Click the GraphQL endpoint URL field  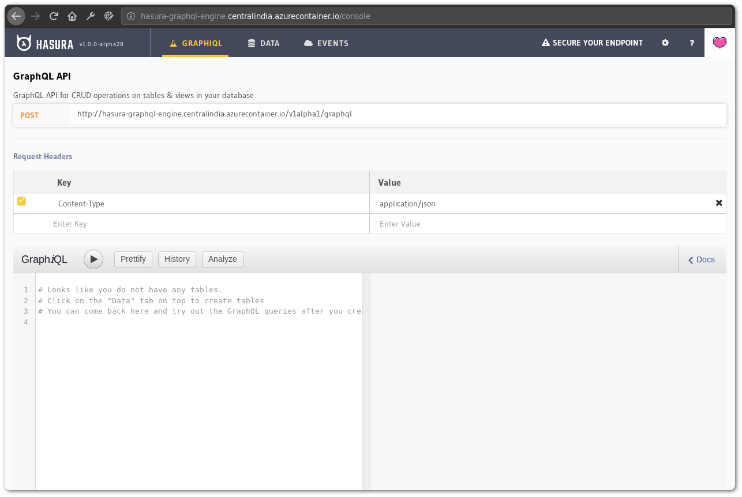tap(398, 114)
